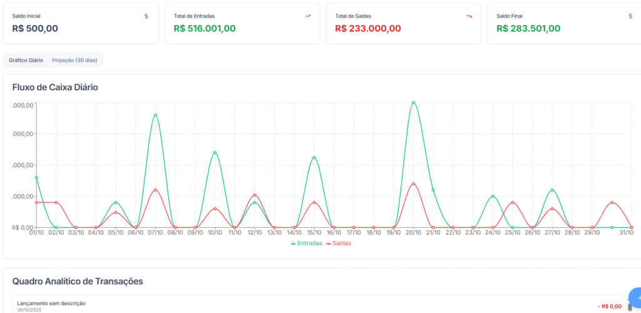
Task: Click the green Entradas legend marker icon
Action: (x=293, y=244)
